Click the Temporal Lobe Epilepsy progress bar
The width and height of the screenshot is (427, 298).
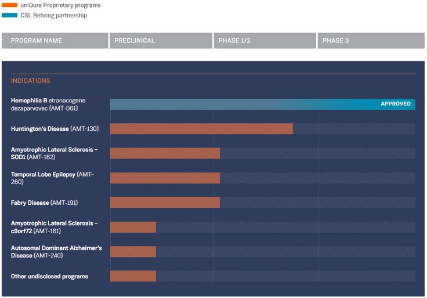click(165, 178)
